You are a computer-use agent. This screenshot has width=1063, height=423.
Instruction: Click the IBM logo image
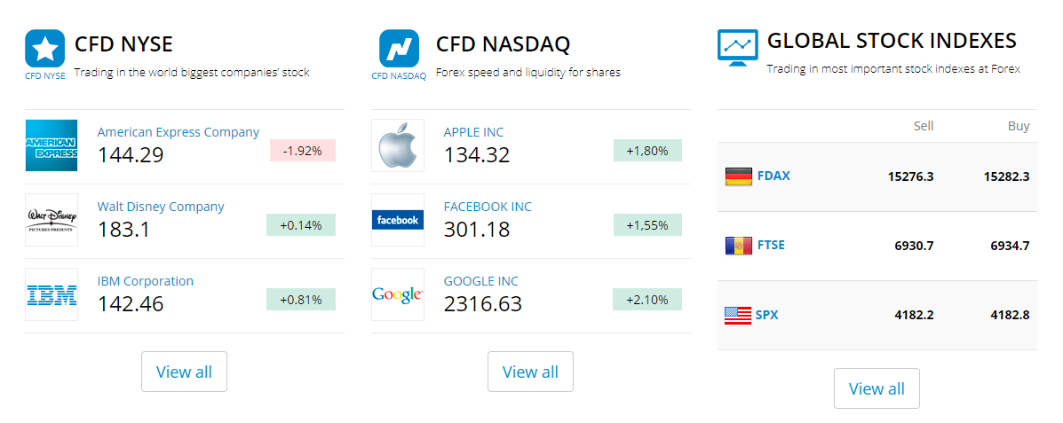(52, 294)
